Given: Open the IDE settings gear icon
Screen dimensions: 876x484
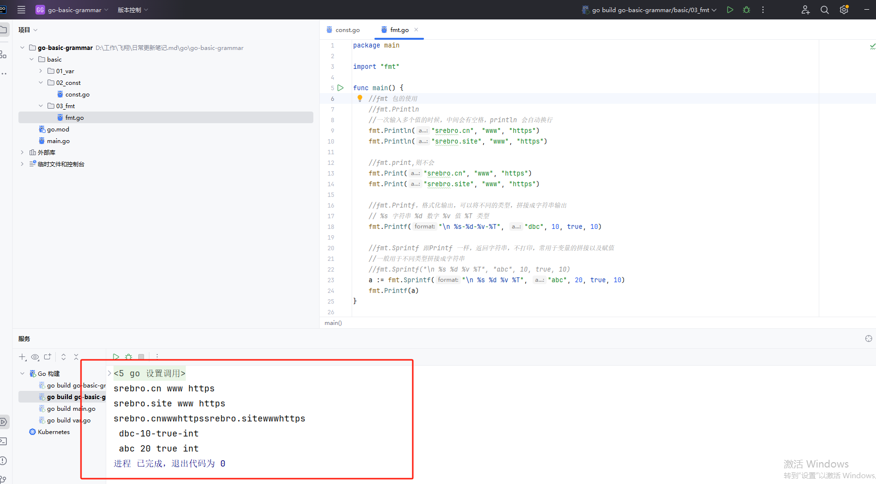Looking at the screenshot, I should point(844,10).
